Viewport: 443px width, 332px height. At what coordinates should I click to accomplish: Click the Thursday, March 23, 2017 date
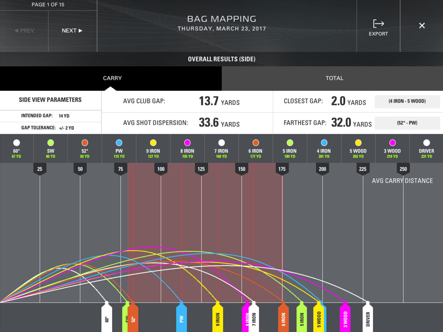tap(221, 29)
